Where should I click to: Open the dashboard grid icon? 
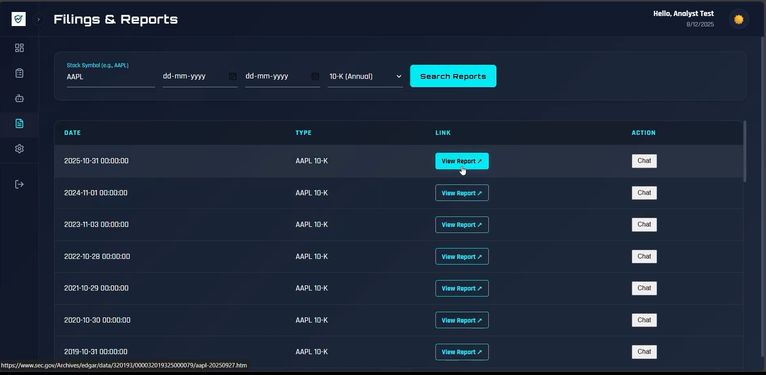click(x=19, y=48)
